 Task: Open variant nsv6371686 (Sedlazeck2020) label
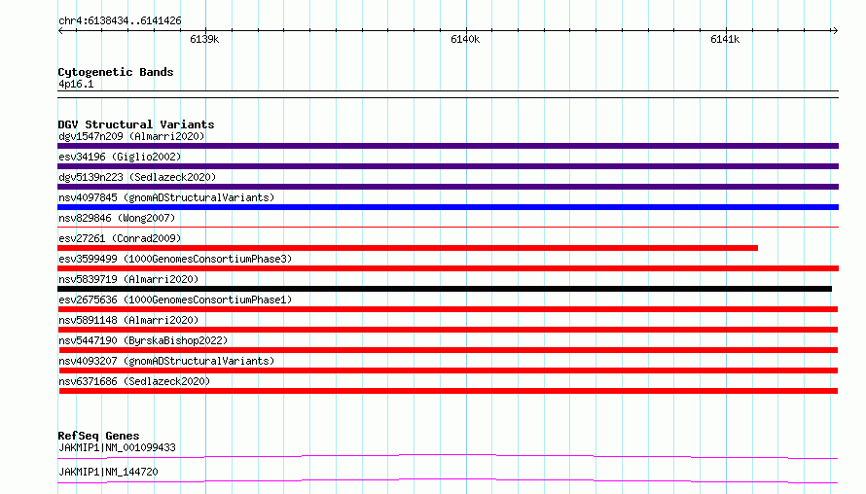[134, 381]
